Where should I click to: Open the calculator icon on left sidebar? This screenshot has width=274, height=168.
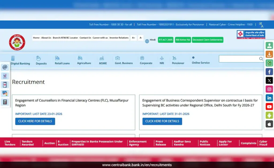(5, 102)
